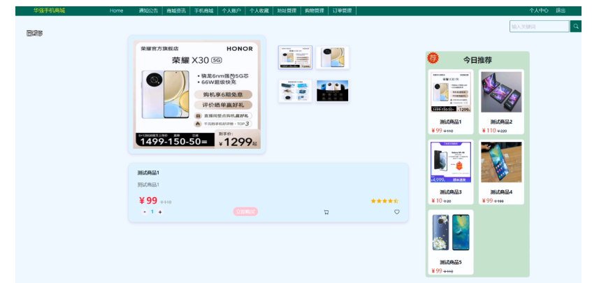
Task: Open 地址管理 from the navigation bar
Action: coord(287,10)
